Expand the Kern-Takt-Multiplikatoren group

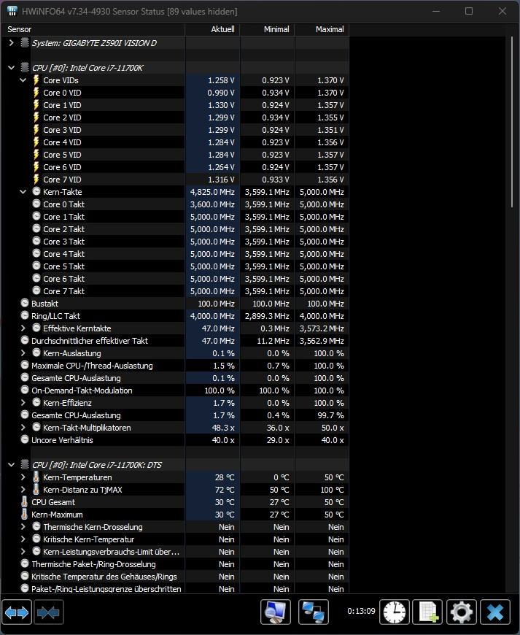coord(23,427)
